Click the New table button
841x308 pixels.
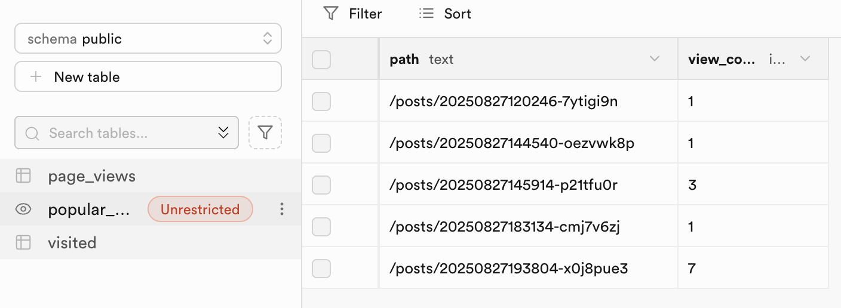coord(148,77)
